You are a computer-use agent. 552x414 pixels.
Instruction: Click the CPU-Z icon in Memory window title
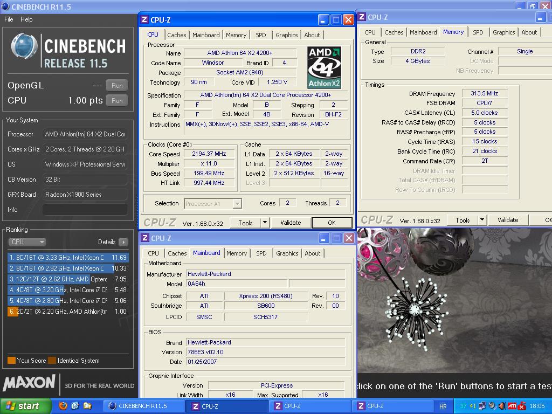coord(362,17)
